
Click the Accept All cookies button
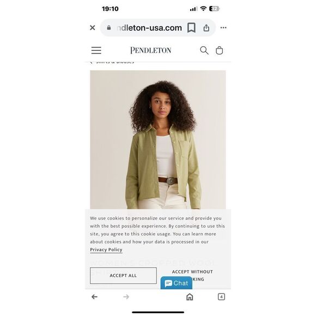point(123,276)
